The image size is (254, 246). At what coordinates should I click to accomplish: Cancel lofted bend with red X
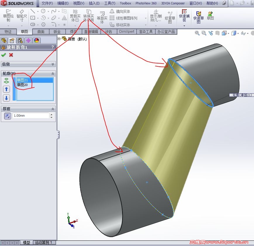[x=11, y=55]
